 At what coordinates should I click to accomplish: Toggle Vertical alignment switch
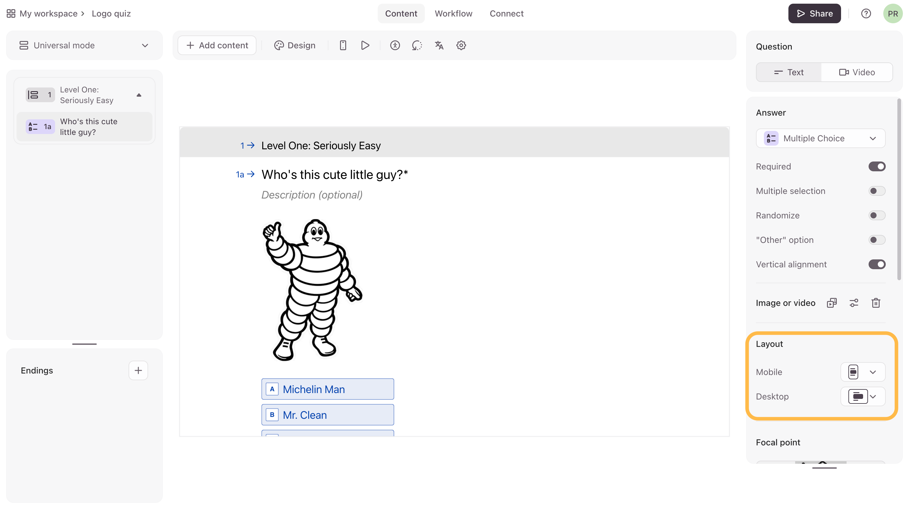tap(877, 264)
